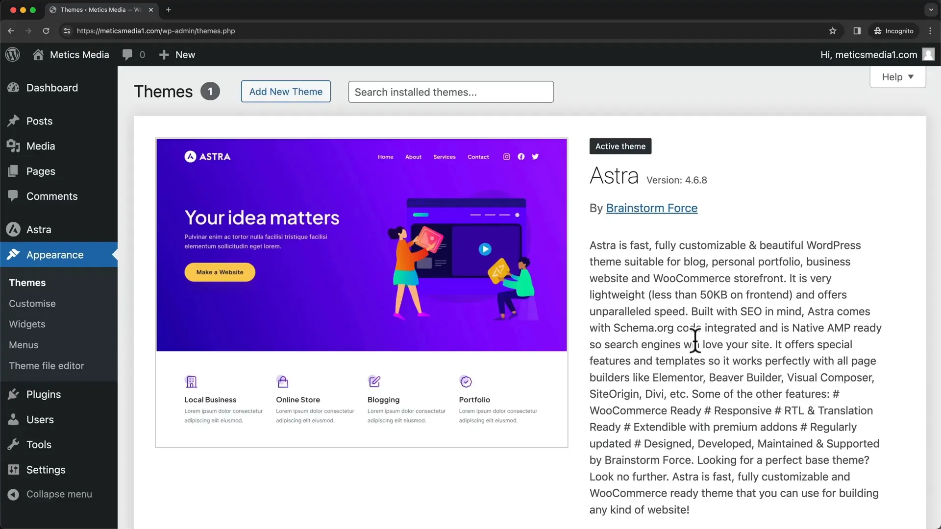Open the Customise submenu item
This screenshot has width=941, height=529.
32,303
